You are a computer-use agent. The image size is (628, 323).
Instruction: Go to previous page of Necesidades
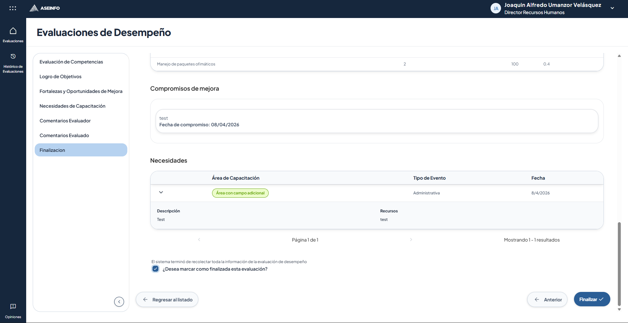(199, 240)
